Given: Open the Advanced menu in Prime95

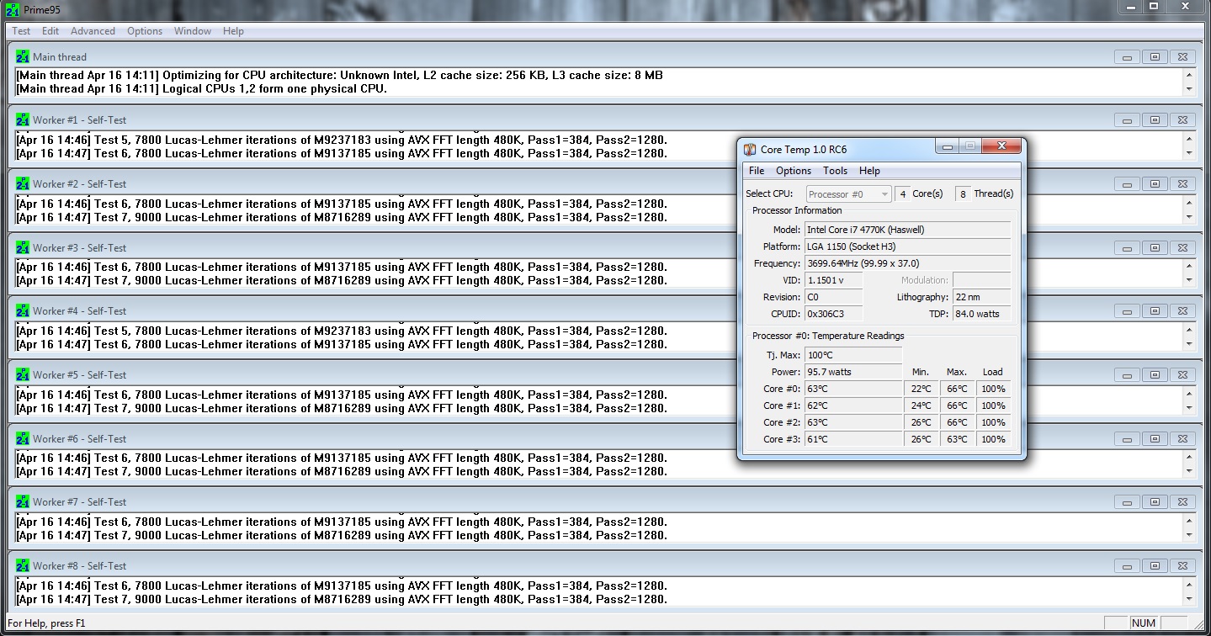Looking at the screenshot, I should tap(93, 31).
